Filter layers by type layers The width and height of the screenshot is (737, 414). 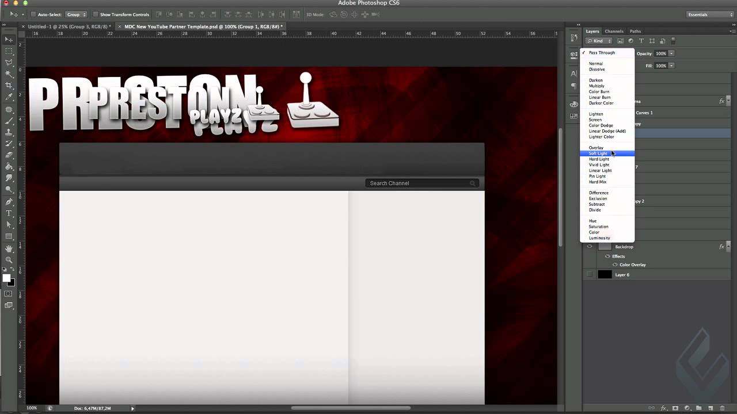[641, 41]
